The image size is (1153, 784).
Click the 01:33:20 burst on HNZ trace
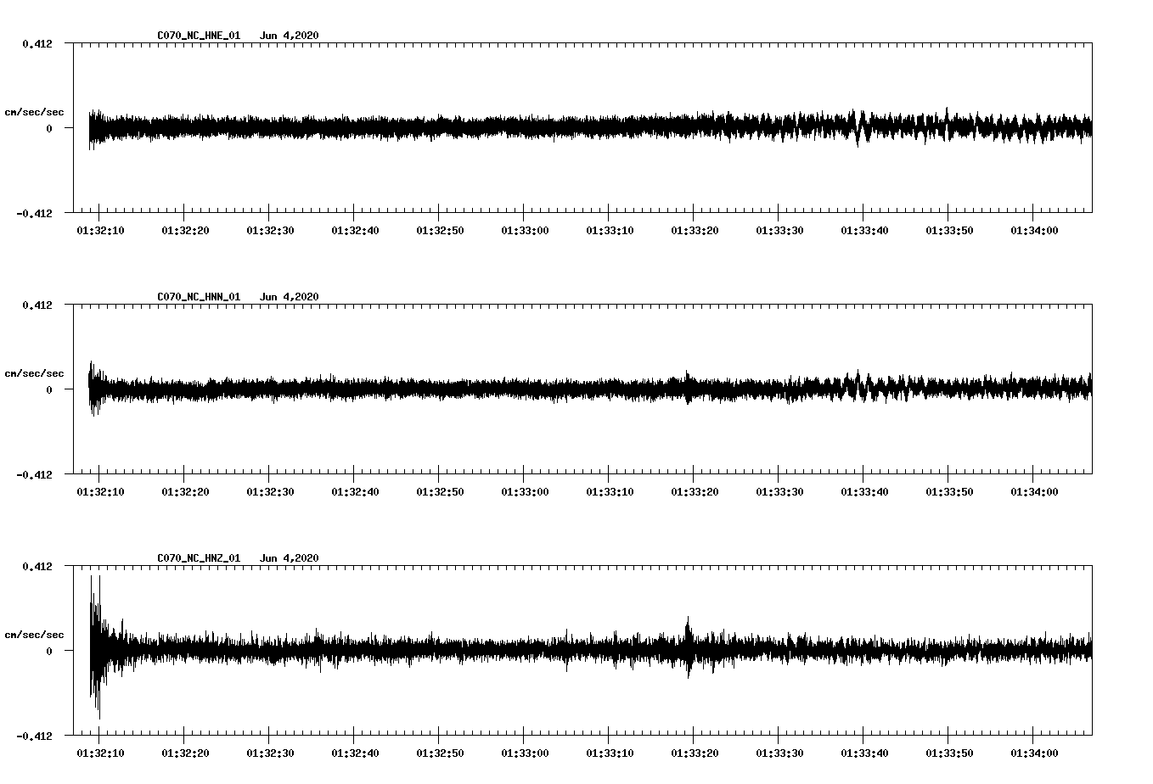point(689,647)
